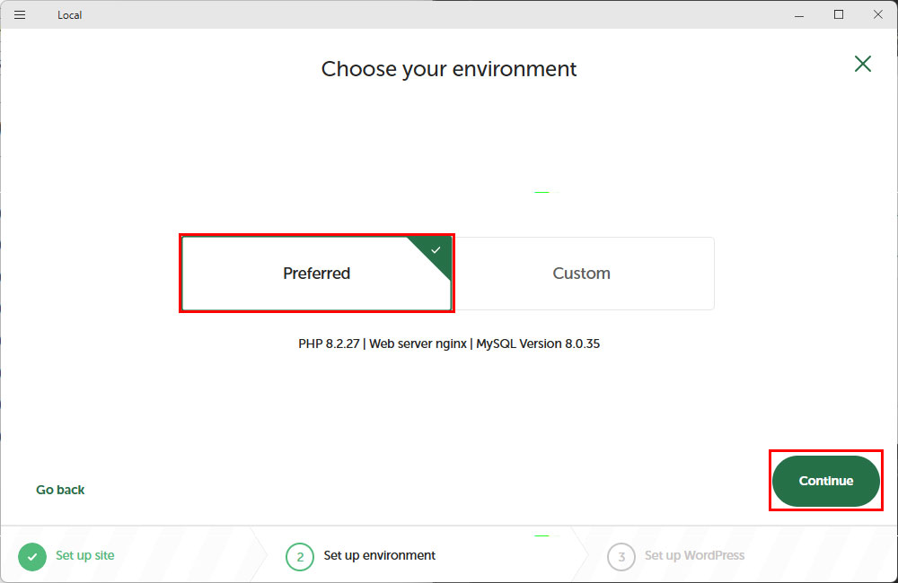This screenshot has height=583, width=898.
Task: Click the Go back link
Action: (60, 490)
